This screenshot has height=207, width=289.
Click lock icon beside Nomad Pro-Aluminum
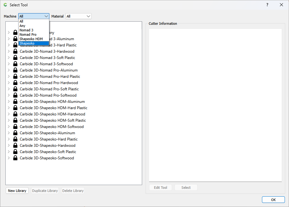tap(15, 70)
